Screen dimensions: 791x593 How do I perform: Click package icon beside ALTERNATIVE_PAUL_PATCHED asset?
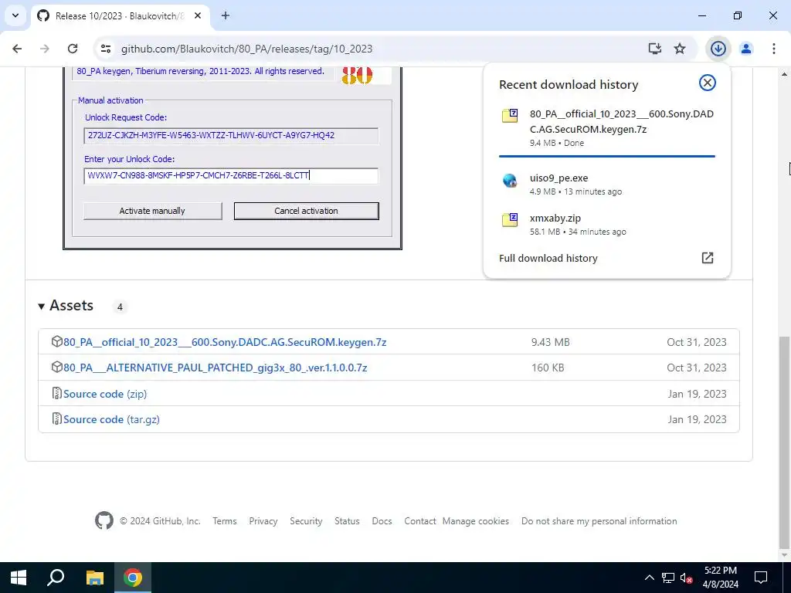pos(57,367)
